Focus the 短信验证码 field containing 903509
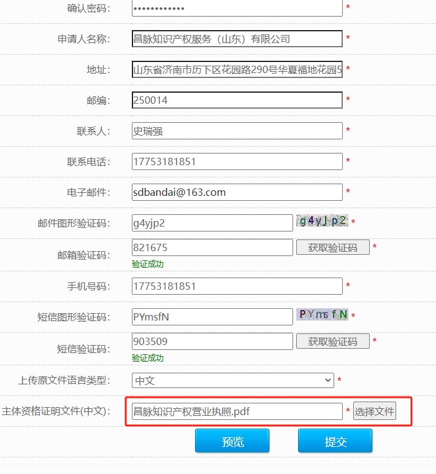 pos(212,341)
